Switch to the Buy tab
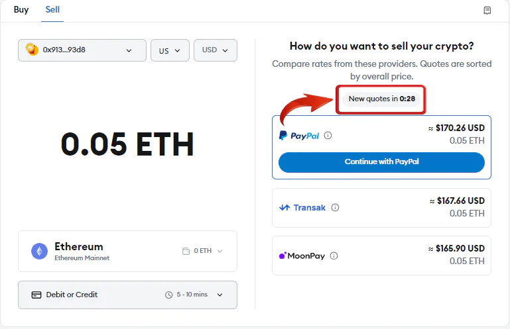This screenshot has width=510, height=329. pos(21,10)
